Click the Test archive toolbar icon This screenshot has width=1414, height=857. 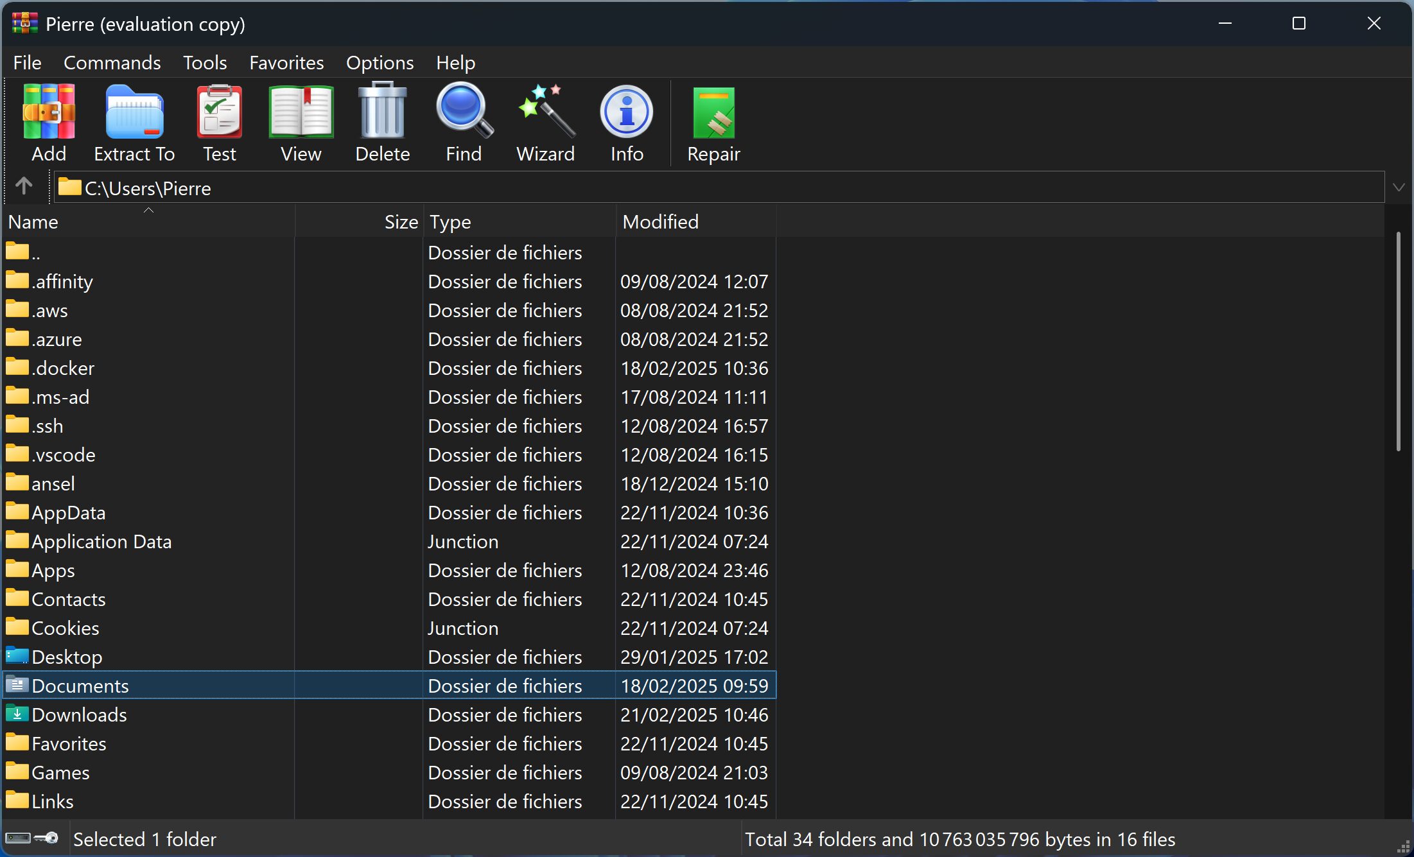pyautogui.click(x=220, y=112)
